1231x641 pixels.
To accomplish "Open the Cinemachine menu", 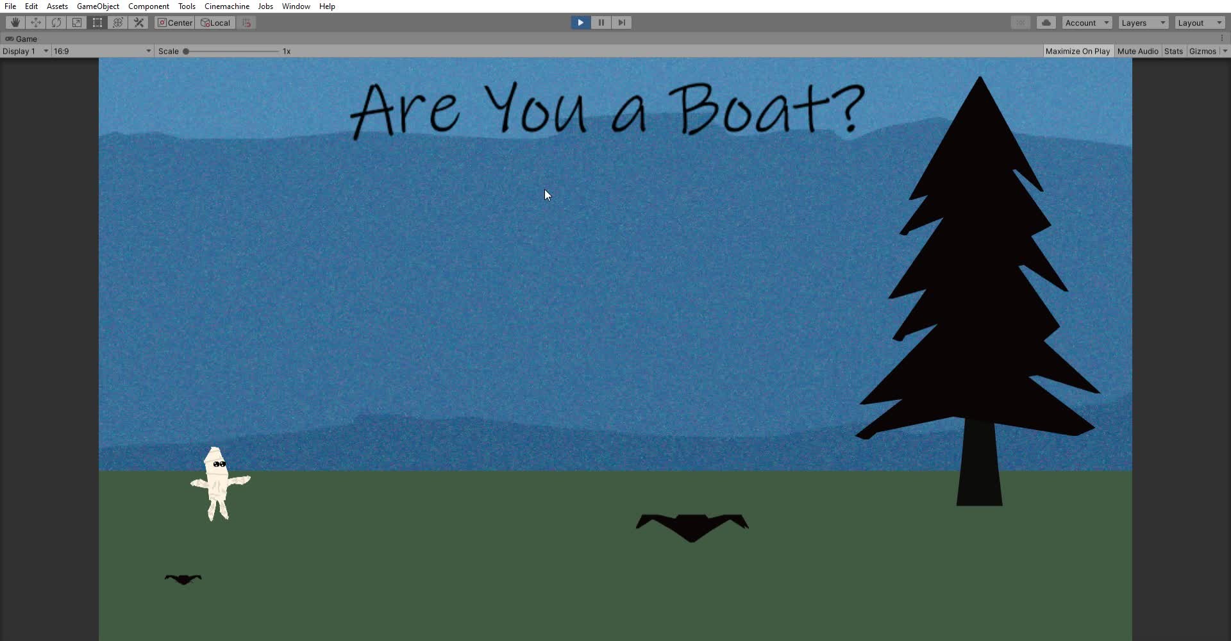I will [x=227, y=6].
